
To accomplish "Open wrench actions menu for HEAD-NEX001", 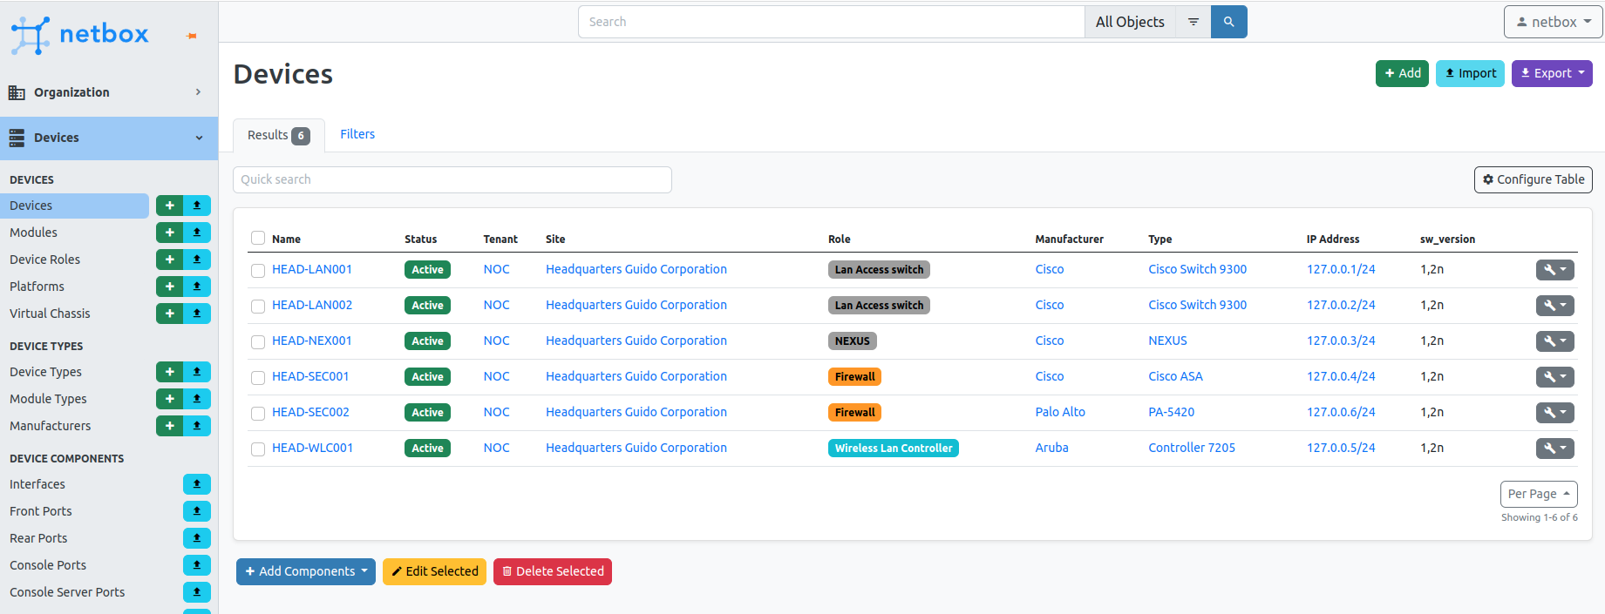I will coord(1555,341).
